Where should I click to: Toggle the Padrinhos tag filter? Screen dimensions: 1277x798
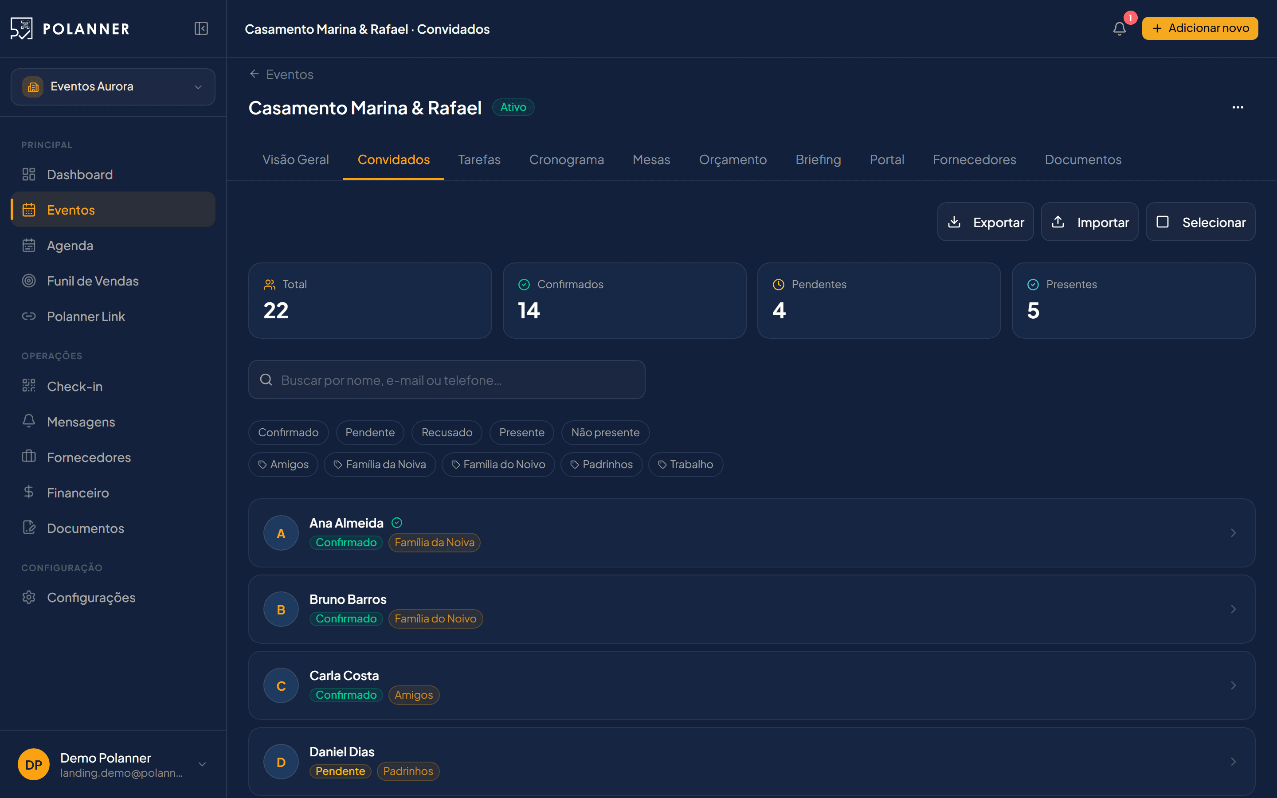click(x=602, y=465)
